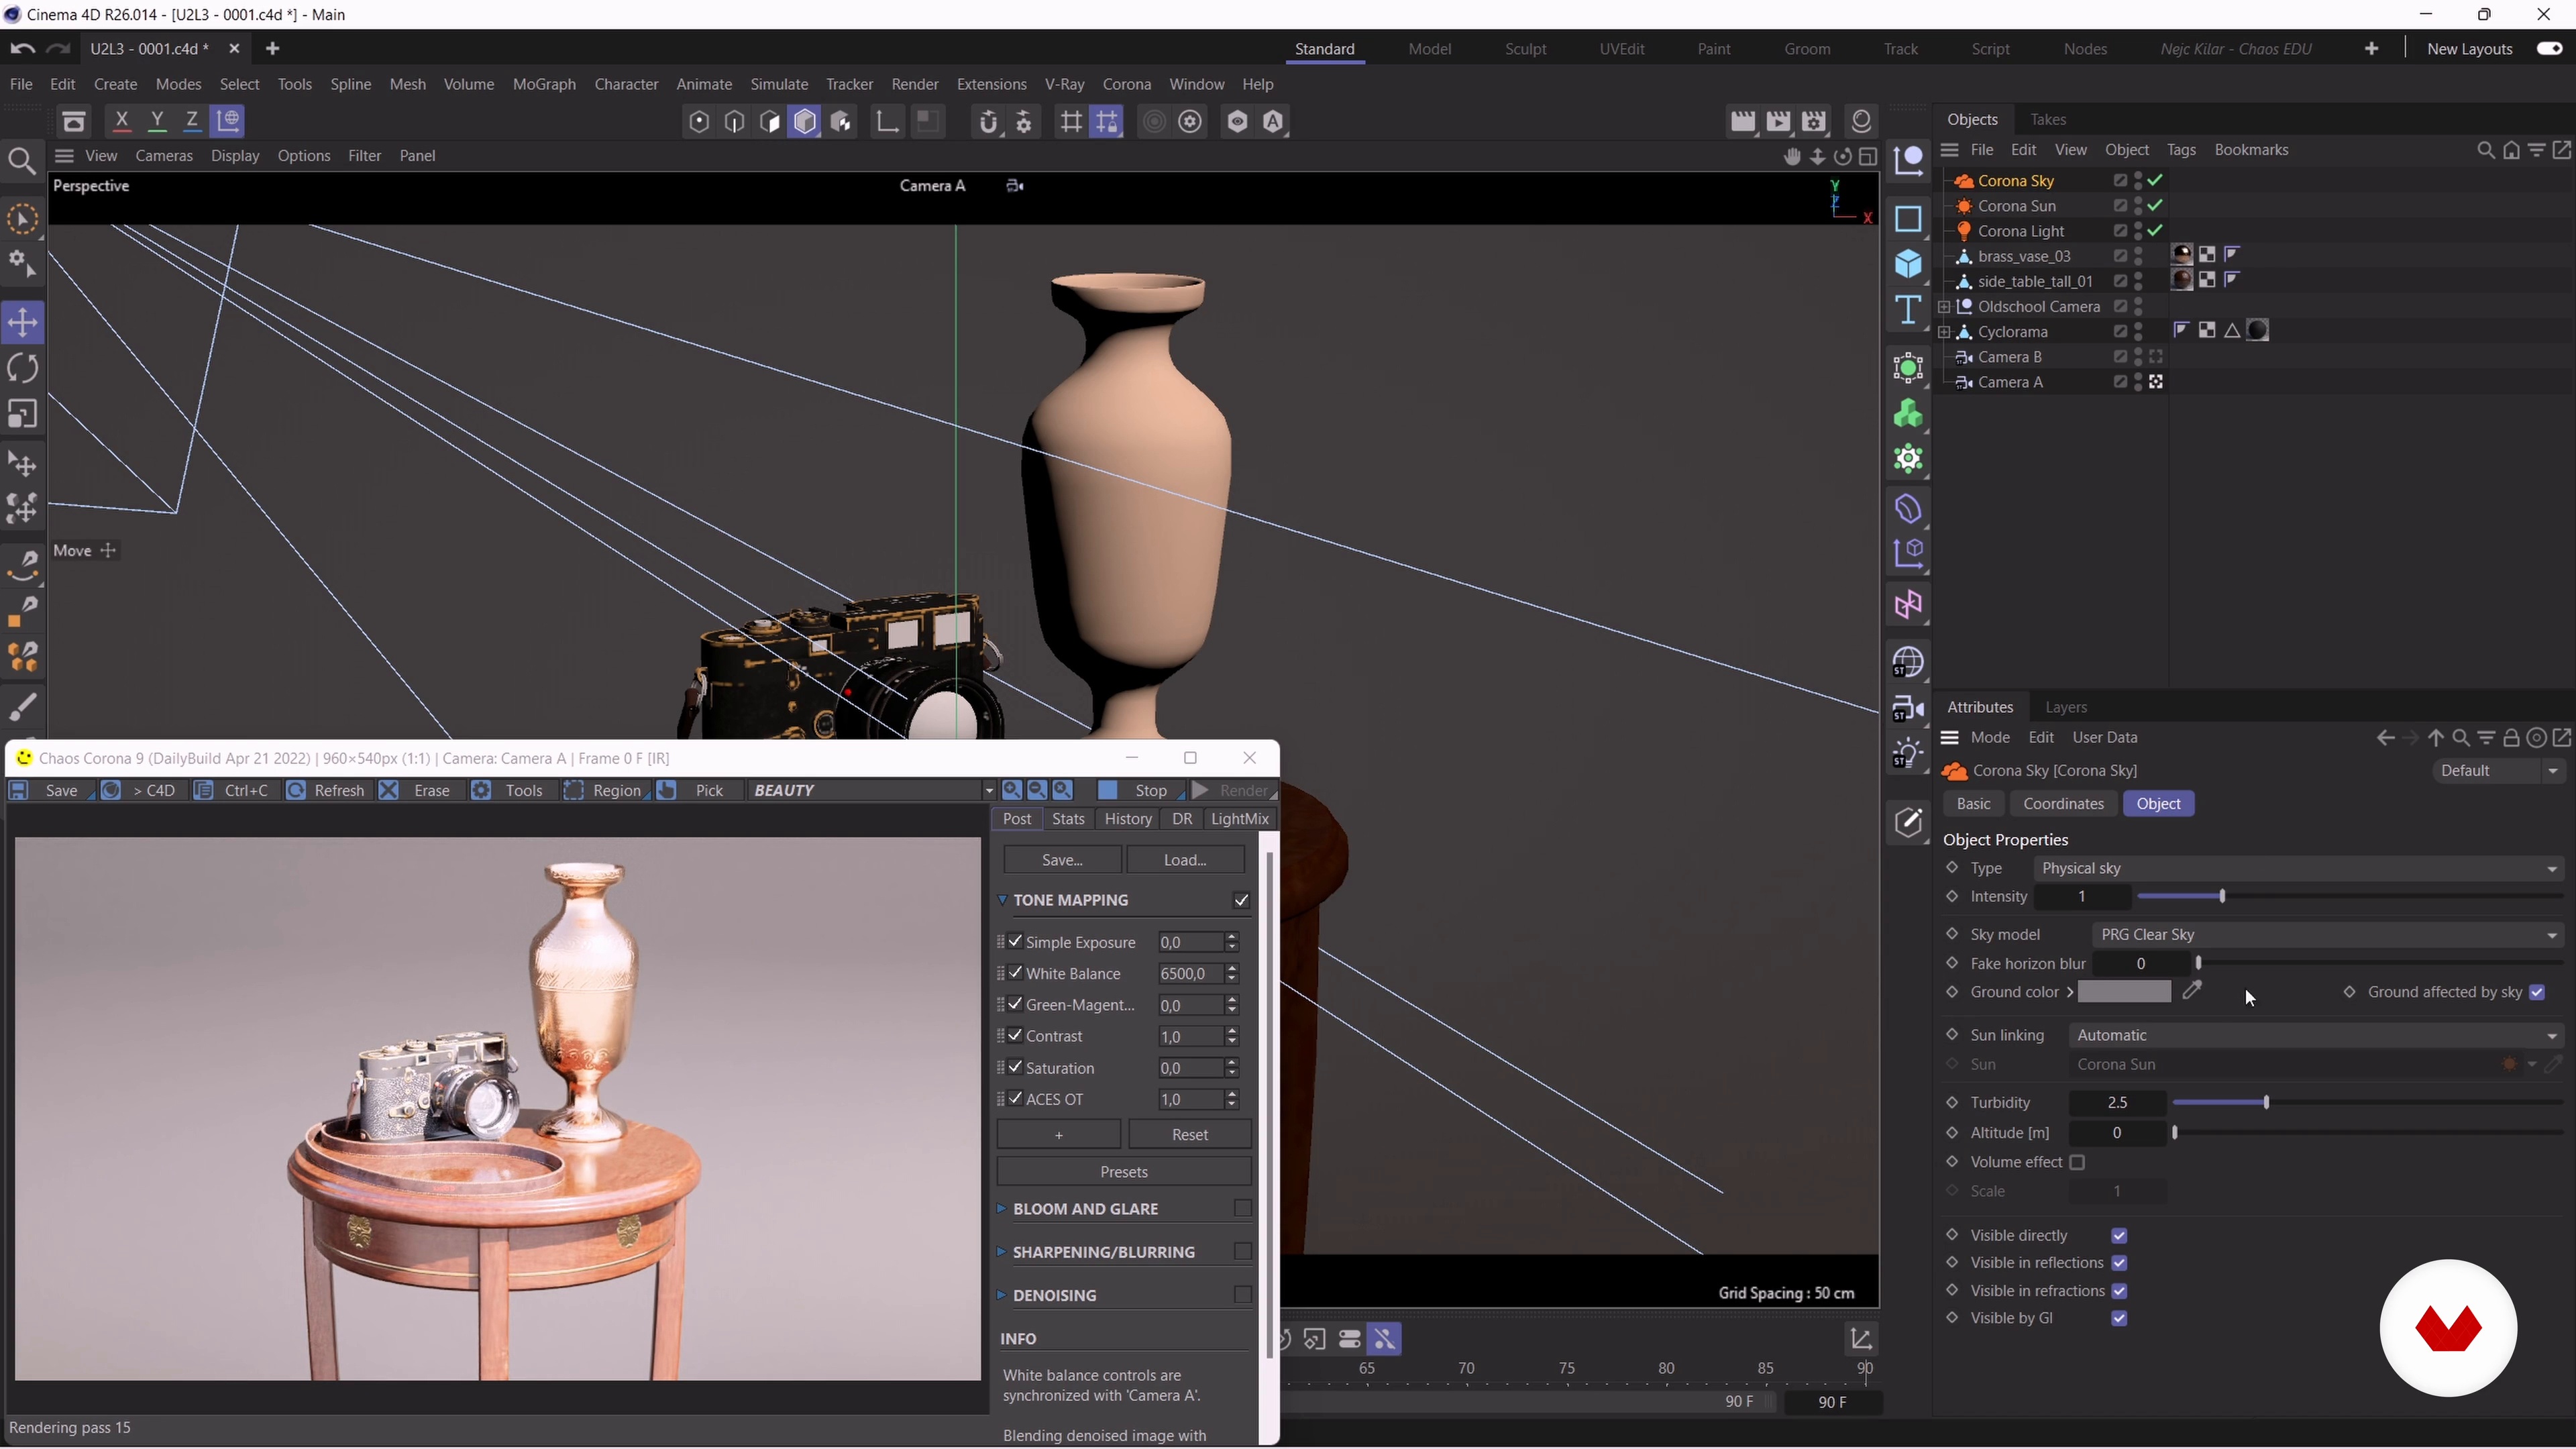Select the Corona Sun object in Objects list
Image resolution: width=2576 pixels, height=1449 pixels.
pyautogui.click(x=2016, y=207)
